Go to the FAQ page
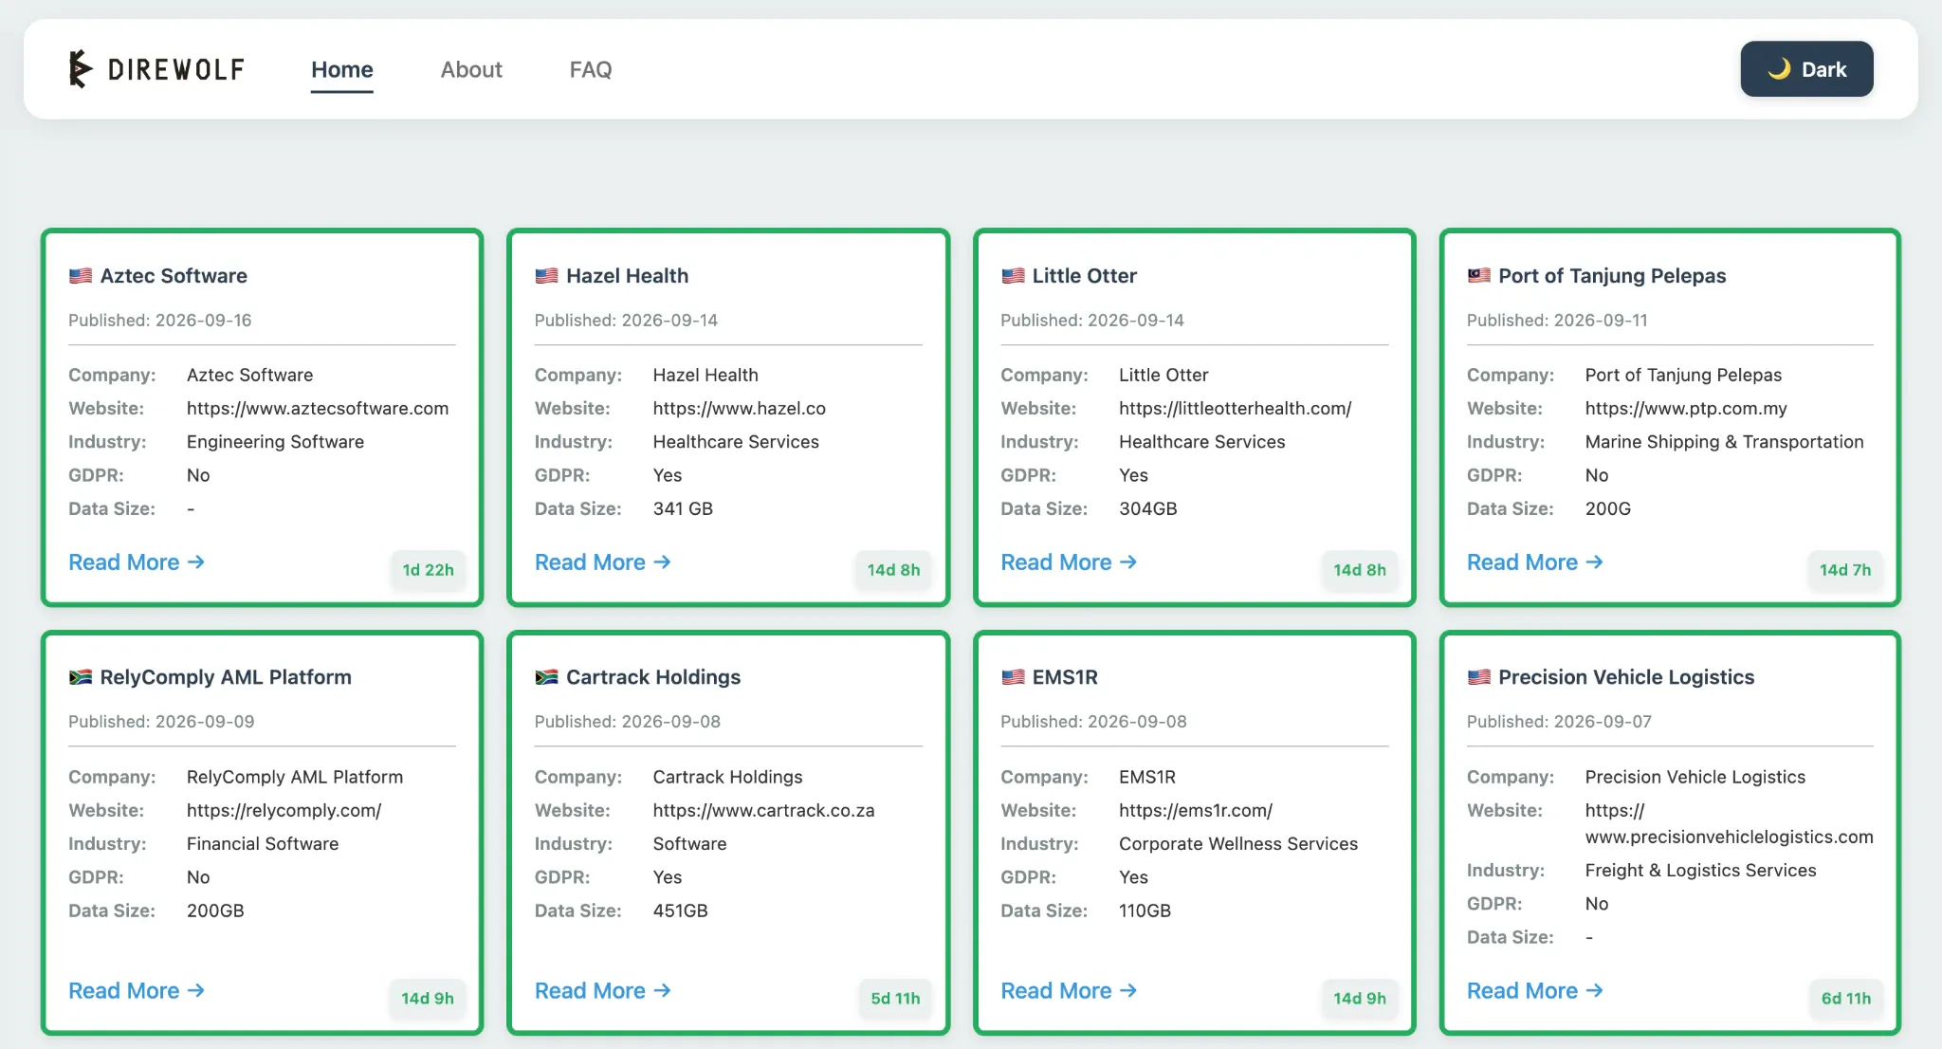This screenshot has height=1049, width=1942. coord(591,69)
